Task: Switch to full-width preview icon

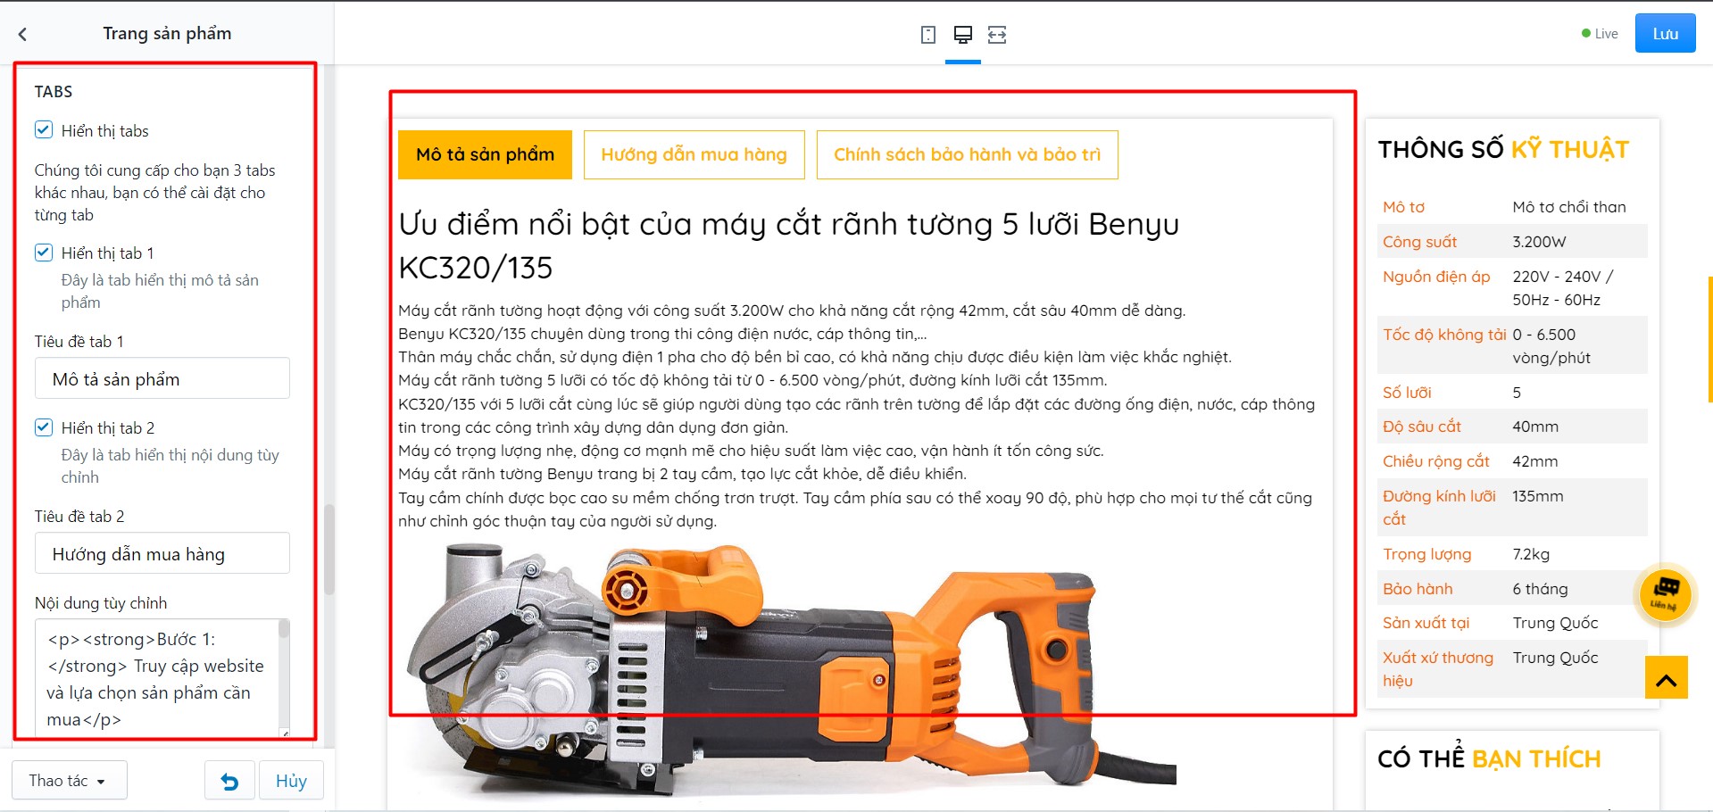Action: pyautogui.click(x=997, y=35)
